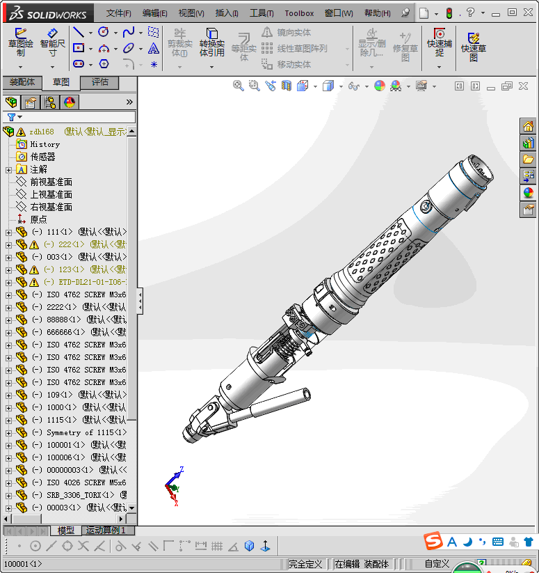Select the sketch Text tool
This screenshot has height=573, width=539.
pos(154,48)
